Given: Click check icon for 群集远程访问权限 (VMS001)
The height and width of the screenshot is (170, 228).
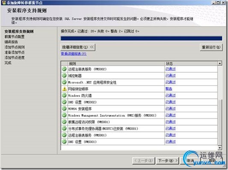Looking at the screenshot, I should pyautogui.click(x=64, y=122).
